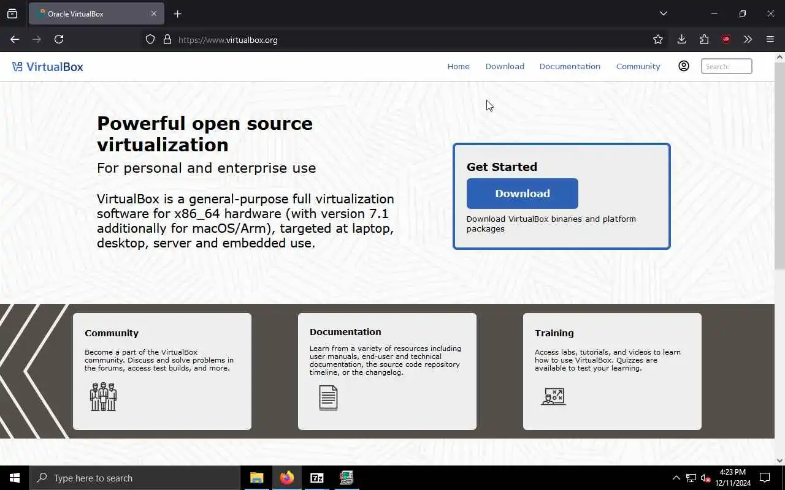Click the scrollbar down arrow
Viewport: 785px width, 490px height.
pos(779,461)
